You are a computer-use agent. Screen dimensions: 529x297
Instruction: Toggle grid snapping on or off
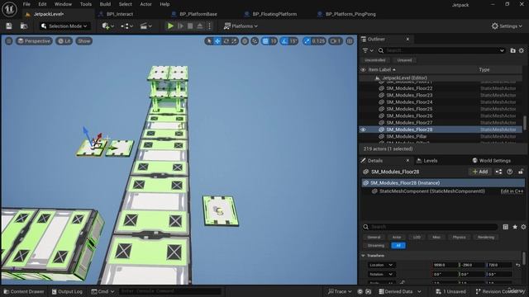[265, 41]
